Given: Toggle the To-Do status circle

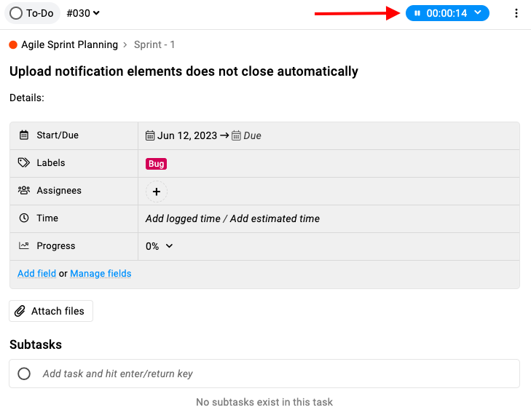Looking at the screenshot, I should 16,13.
